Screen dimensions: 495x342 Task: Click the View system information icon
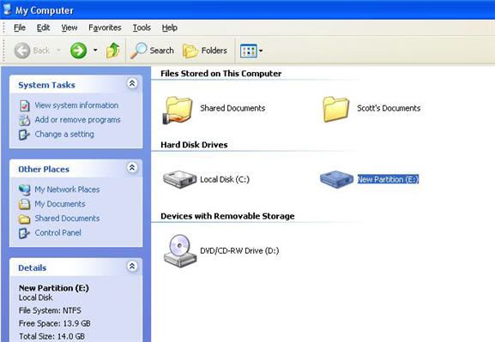(24, 105)
